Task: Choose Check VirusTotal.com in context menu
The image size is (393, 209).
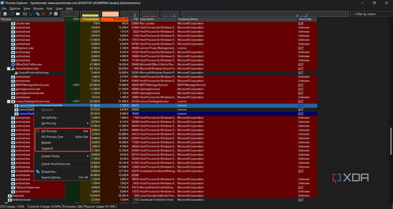Action: click(62, 164)
